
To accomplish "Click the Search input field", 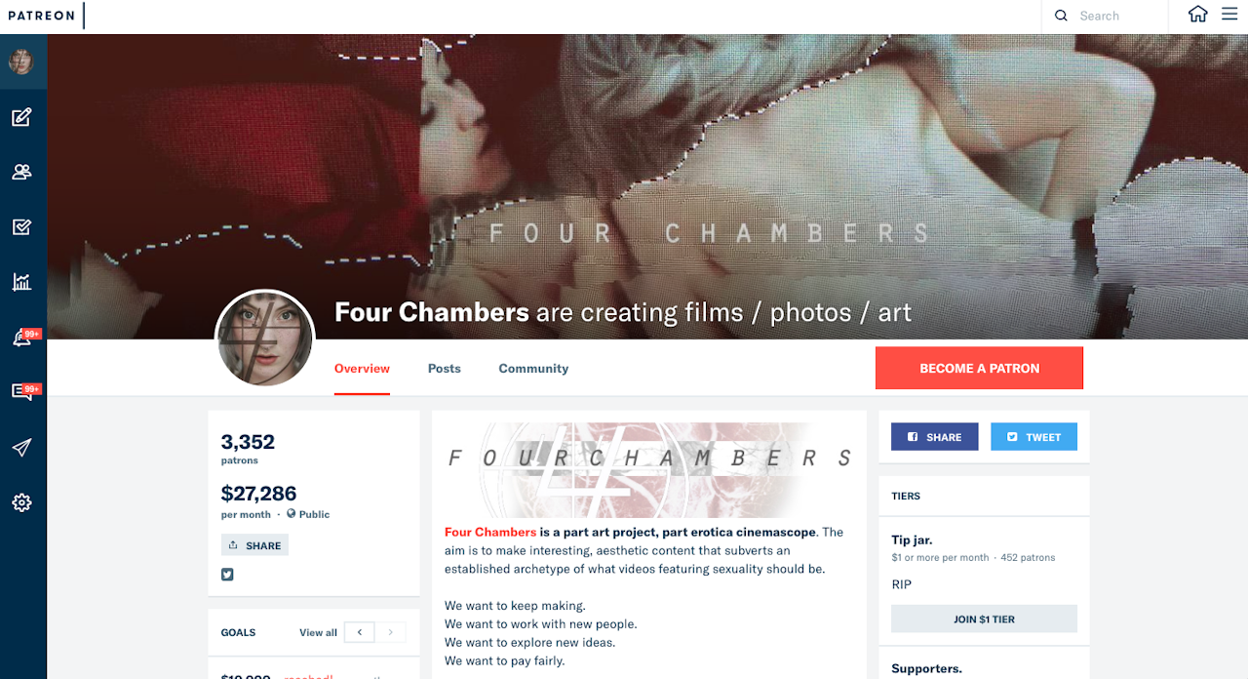I will click(1105, 16).
